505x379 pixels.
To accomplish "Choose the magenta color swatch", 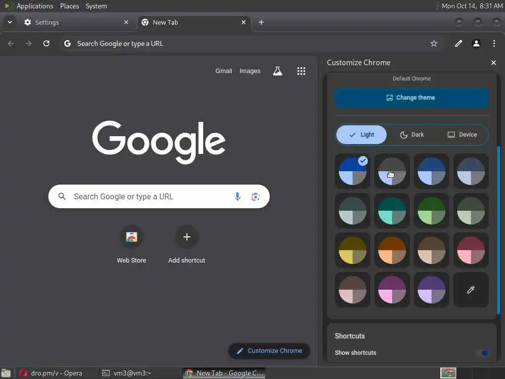I will [x=392, y=289].
